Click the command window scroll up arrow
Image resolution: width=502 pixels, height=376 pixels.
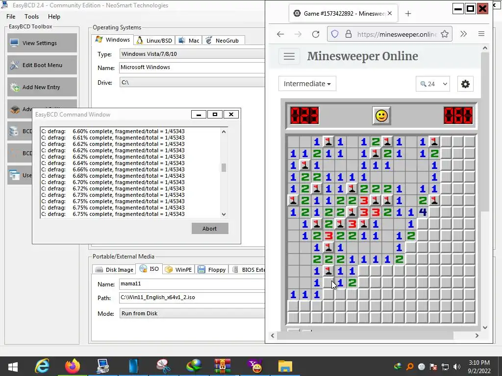[224, 132]
